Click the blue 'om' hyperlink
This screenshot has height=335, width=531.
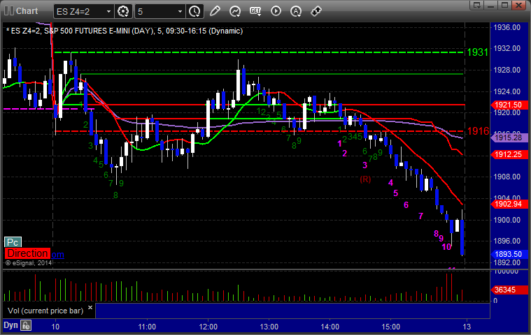point(57,255)
